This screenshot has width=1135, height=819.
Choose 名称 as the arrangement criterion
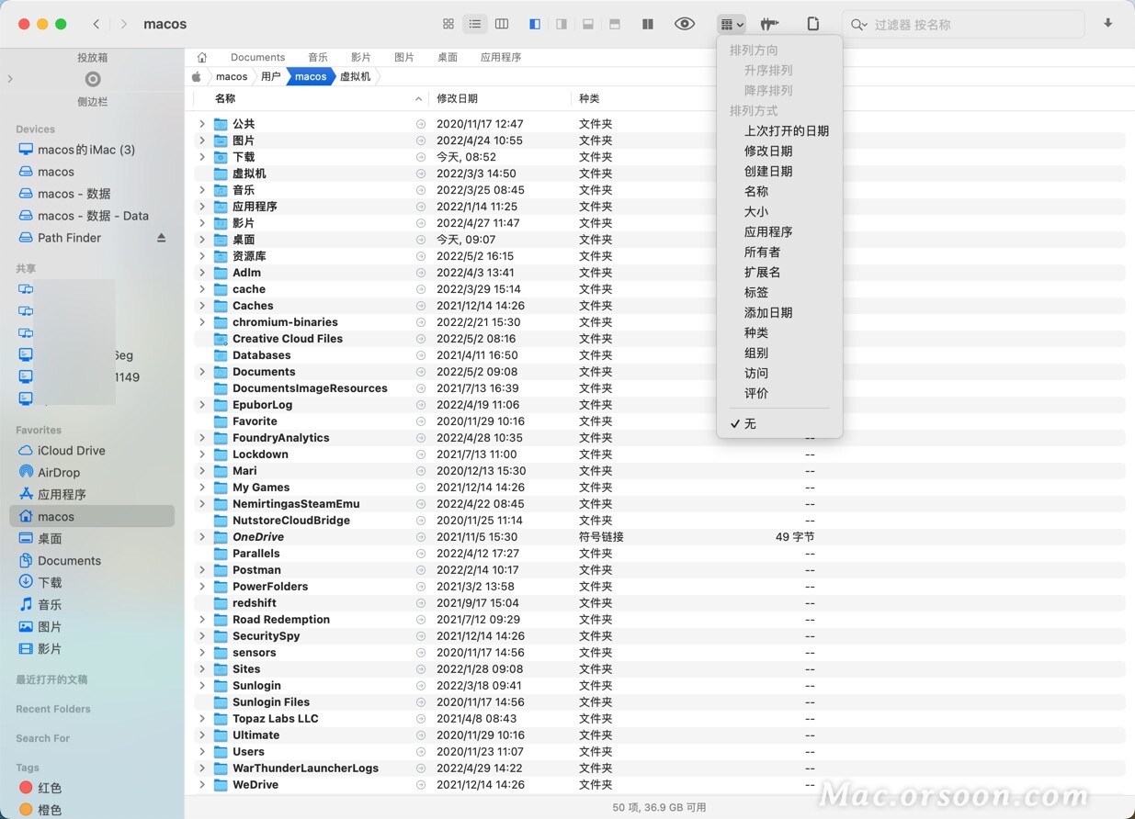click(x=755, y=191)
